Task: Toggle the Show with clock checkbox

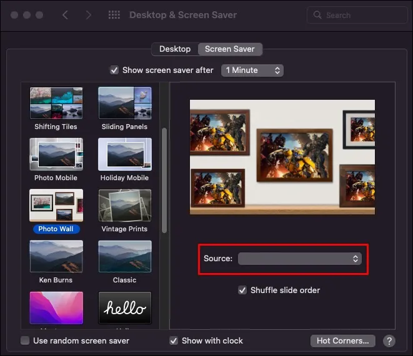Action: tap(174, 341)
